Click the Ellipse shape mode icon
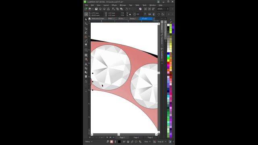Image resolution: width=258 pixels, height=145 pixels. point(159,14)
